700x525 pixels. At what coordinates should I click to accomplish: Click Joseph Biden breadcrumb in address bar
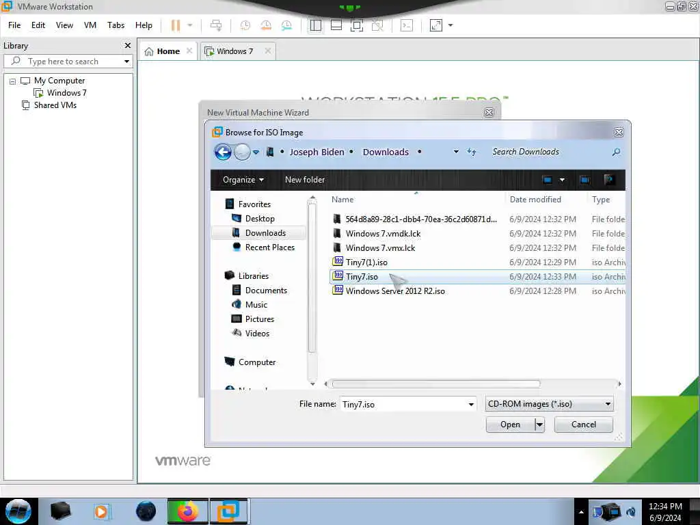317,152
